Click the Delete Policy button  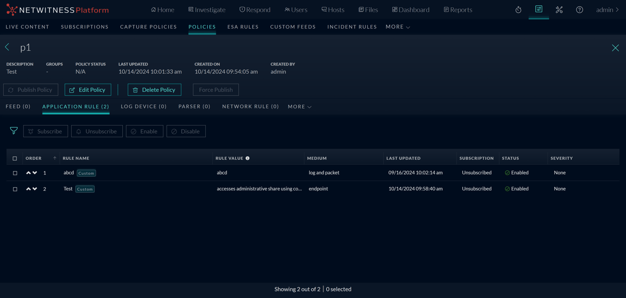coord(154,90)
